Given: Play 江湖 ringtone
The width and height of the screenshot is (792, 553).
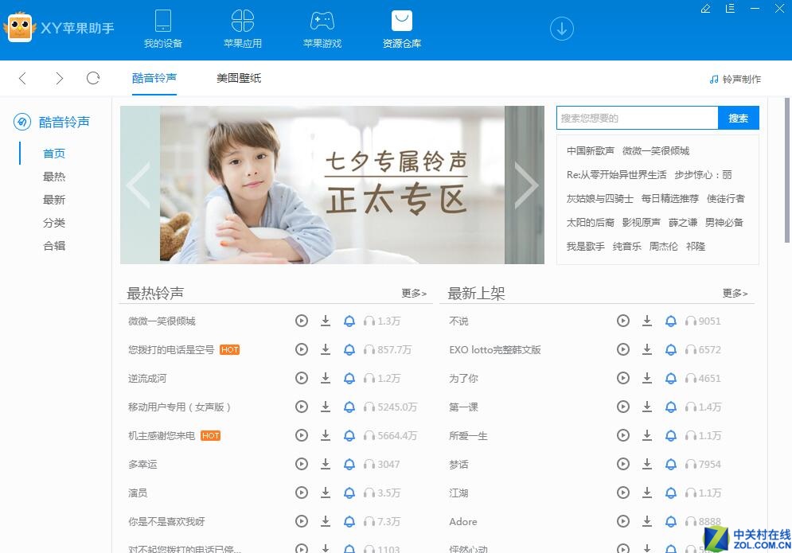Looking at the screenshot, I should click(x=622, y=493).
